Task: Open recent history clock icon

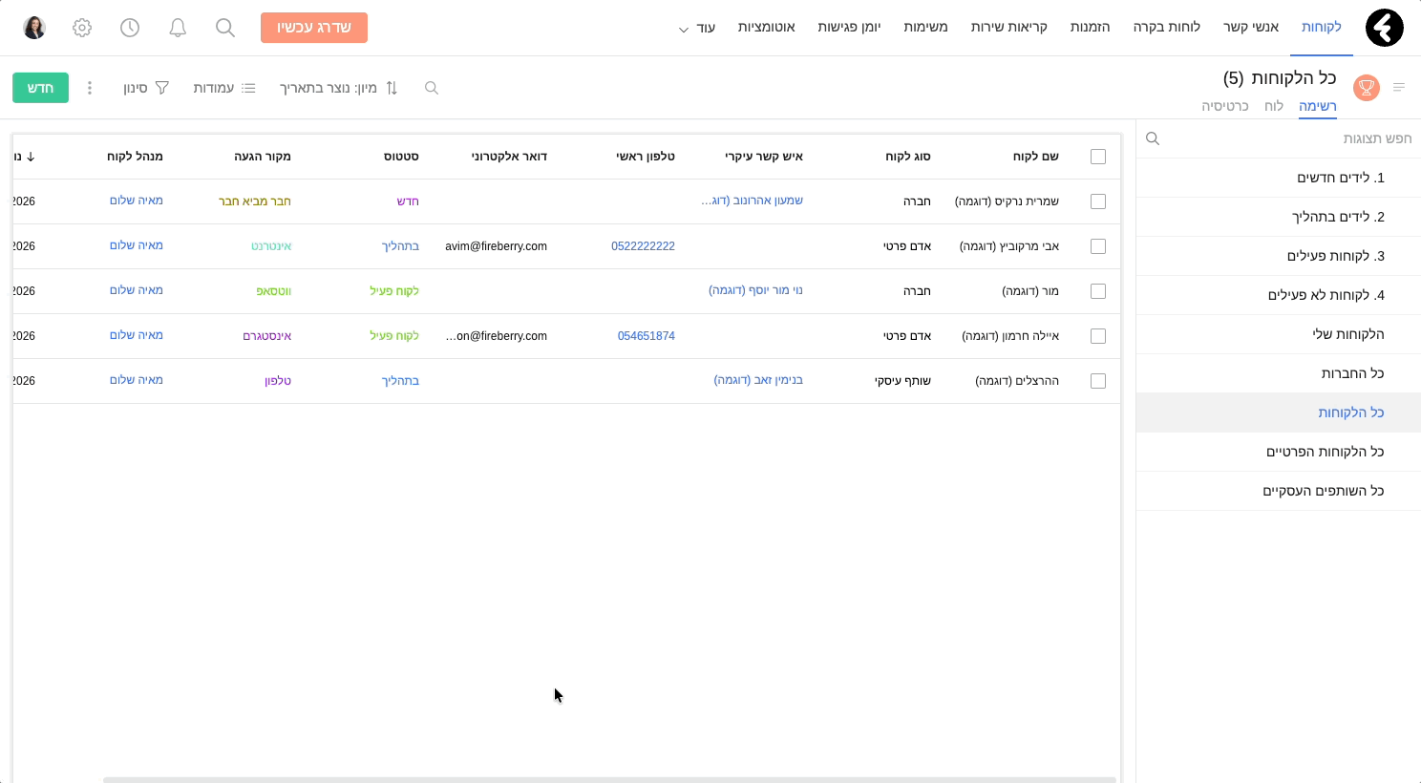Action: click(x=130, y=28)
